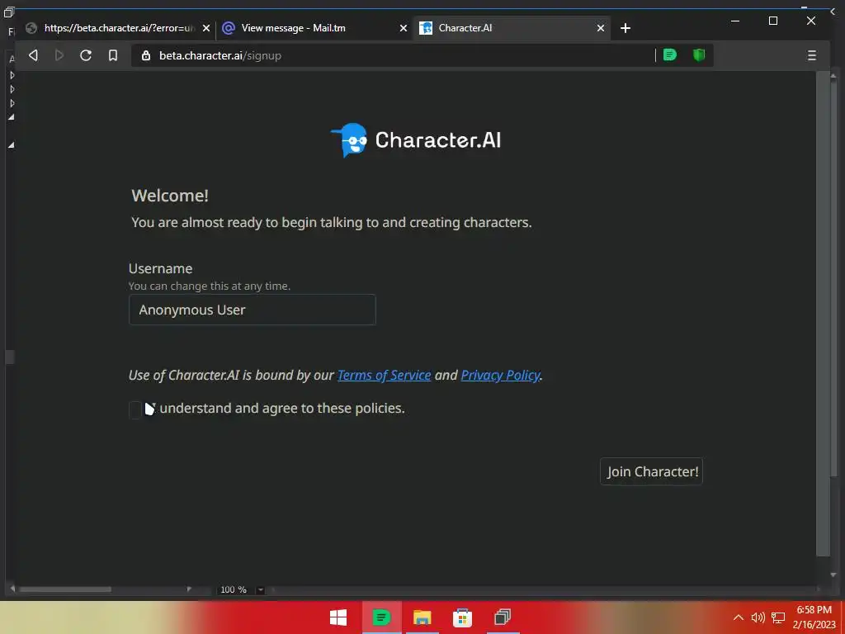
Task: Open the zoom level dropdown arrow
Action: click(x=260, y=589)
